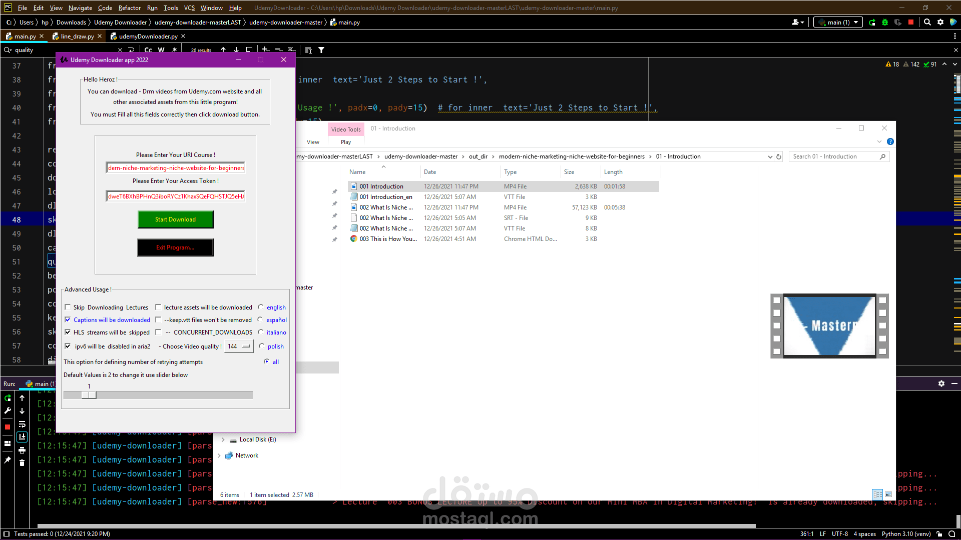
Task: Click the access token input field
Action: 175,196
